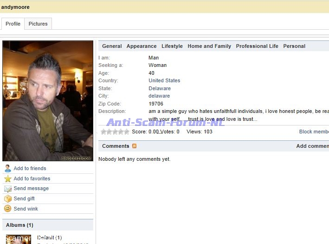The height and width of the screenshot is (244, 329).
Task: Select the Profile tab
Action: (x=13, y=24)
